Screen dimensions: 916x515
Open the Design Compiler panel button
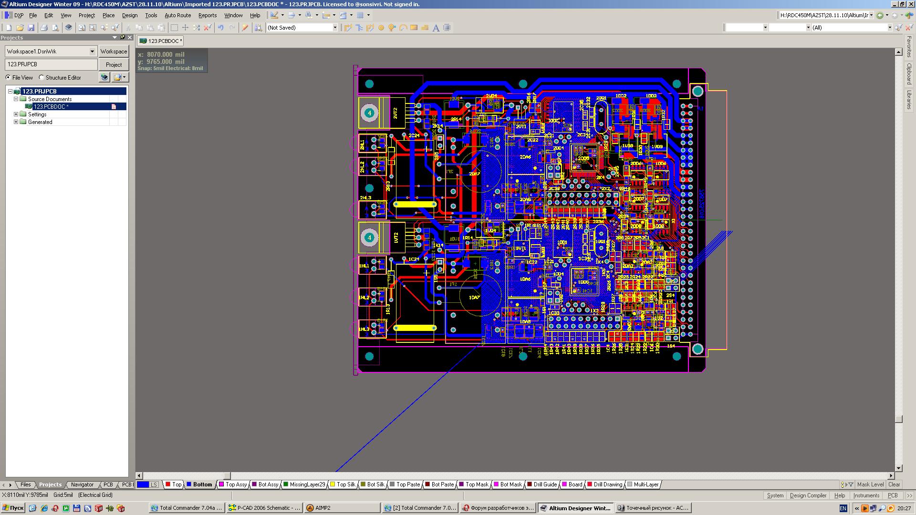pos(808,495)
